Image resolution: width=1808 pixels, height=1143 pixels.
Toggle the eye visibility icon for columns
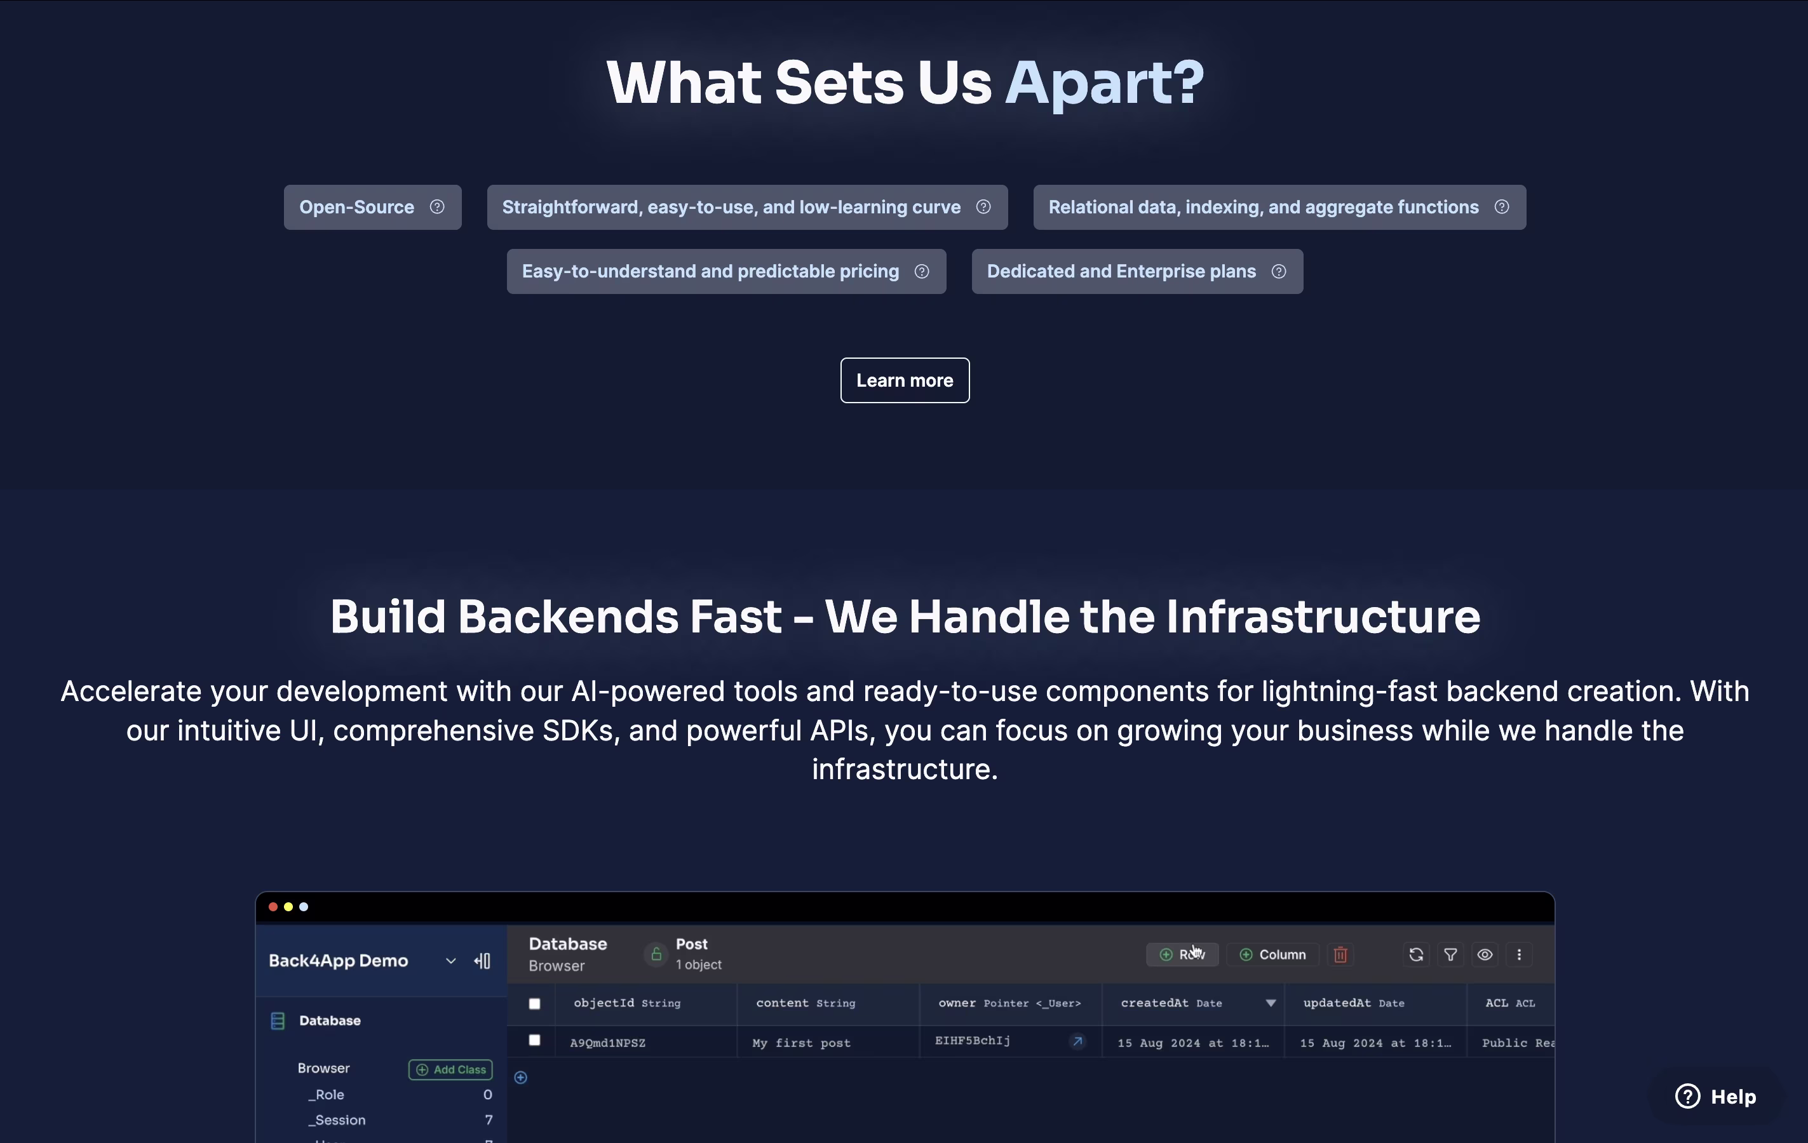click(1485, 954)
